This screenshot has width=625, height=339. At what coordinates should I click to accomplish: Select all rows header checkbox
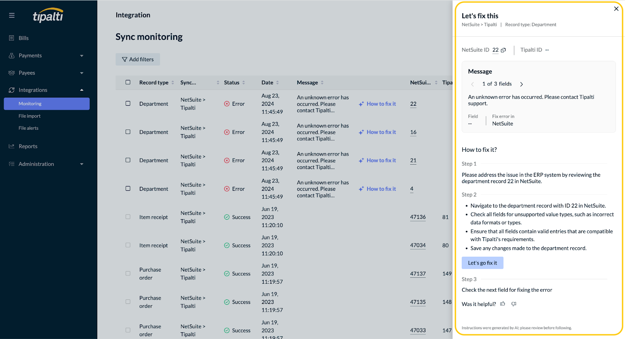(x=128, y=82)
